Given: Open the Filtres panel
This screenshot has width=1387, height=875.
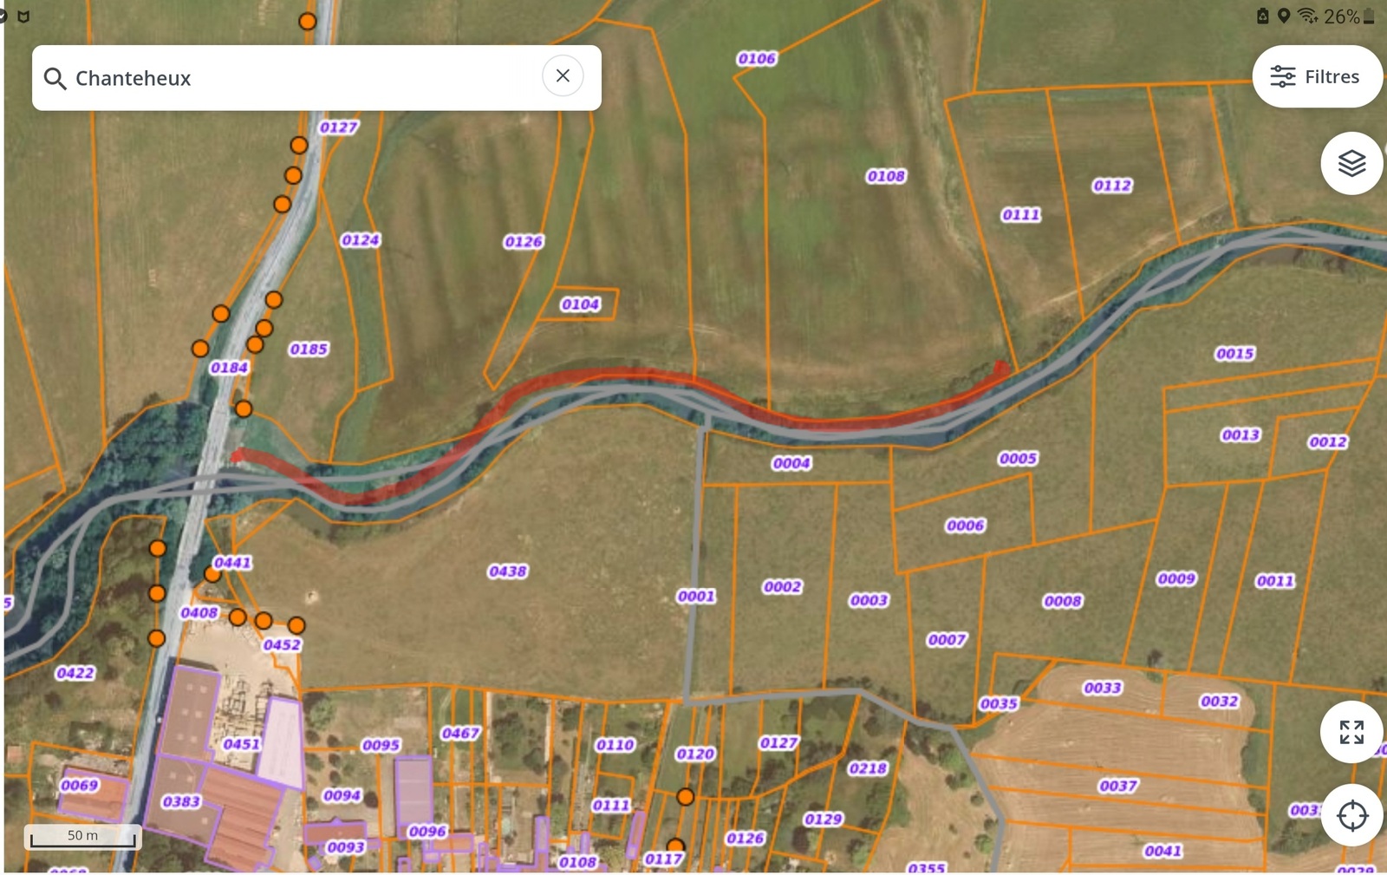Looking at the screenshot, I should (1316, 76).
